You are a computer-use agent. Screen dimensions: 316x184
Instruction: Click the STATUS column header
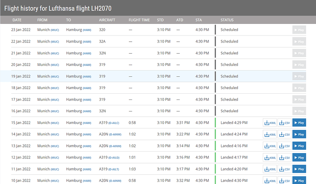point(227,20)
